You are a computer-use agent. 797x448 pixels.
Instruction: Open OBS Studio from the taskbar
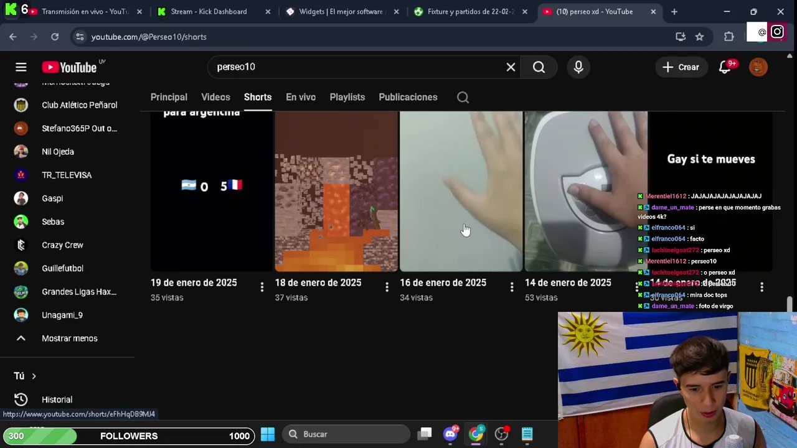click(x=501, y=434)
